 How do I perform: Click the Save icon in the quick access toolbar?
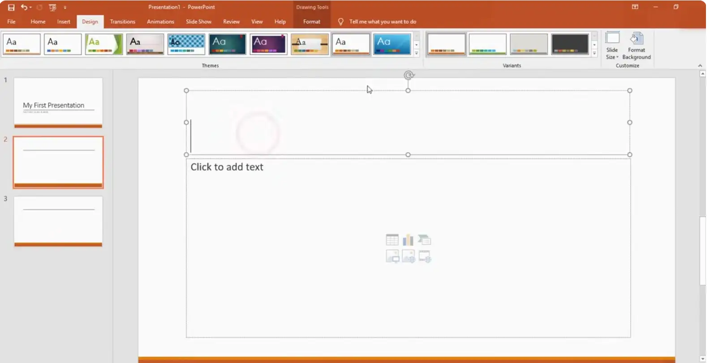[x=11, y=7]
